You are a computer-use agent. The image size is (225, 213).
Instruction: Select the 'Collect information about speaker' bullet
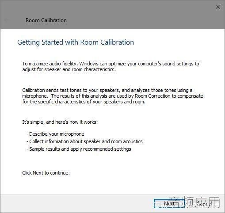(x=84, y=141)
